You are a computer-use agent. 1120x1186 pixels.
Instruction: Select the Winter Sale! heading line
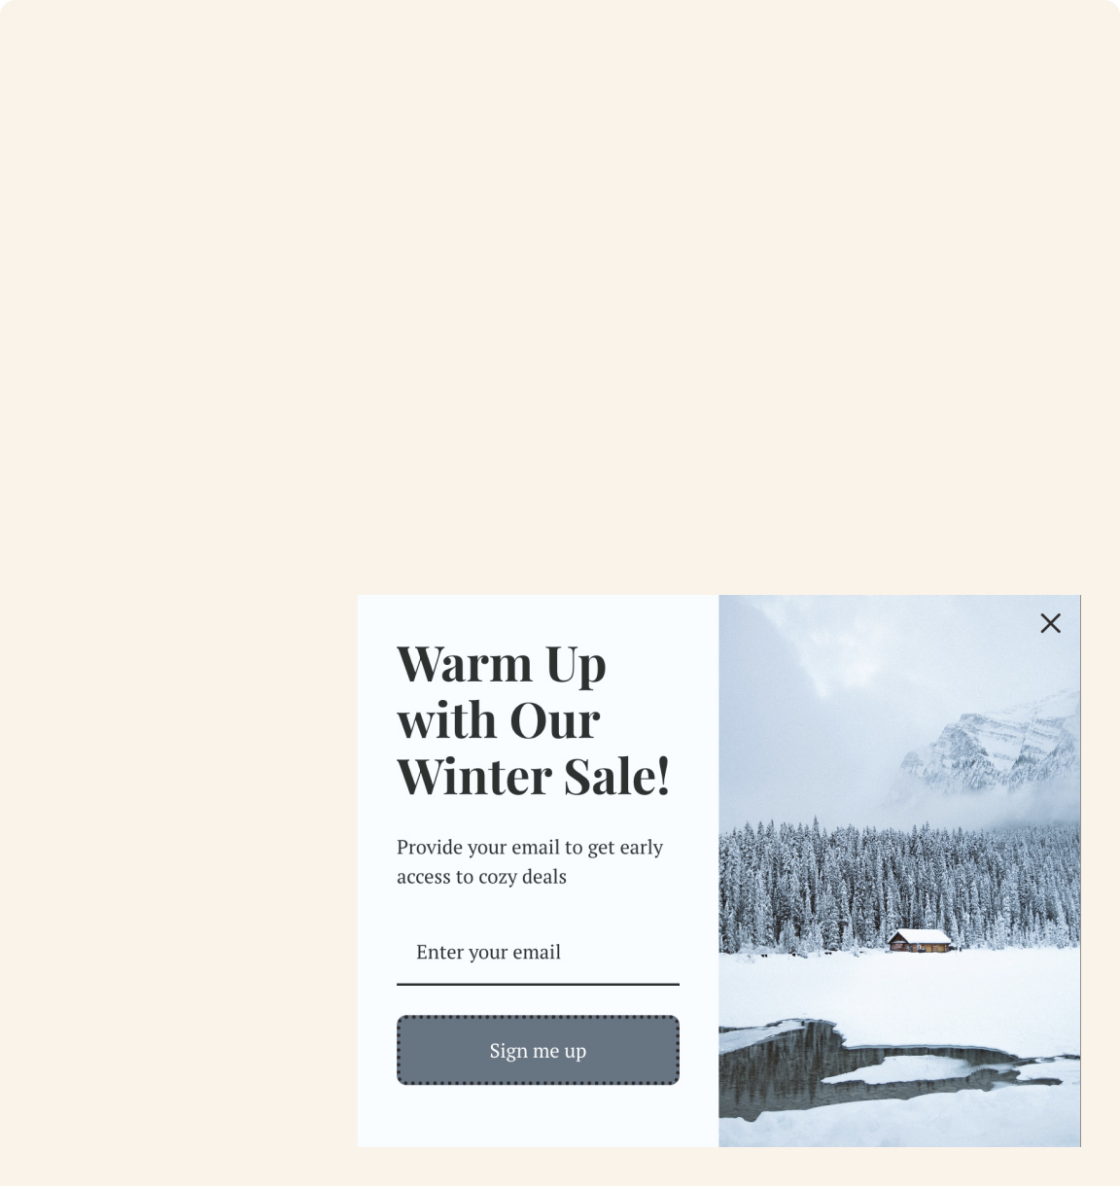point(533,776)
